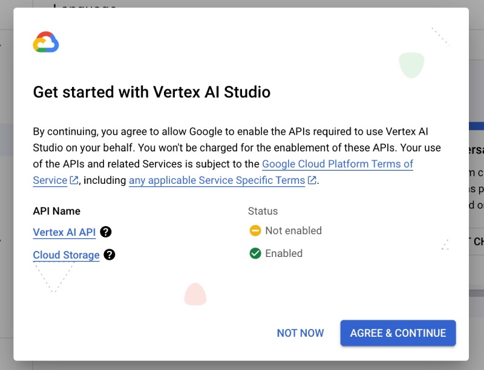
Task: Open the Google Cloud Platform Terms of Service link
Action: pos(336,164)
